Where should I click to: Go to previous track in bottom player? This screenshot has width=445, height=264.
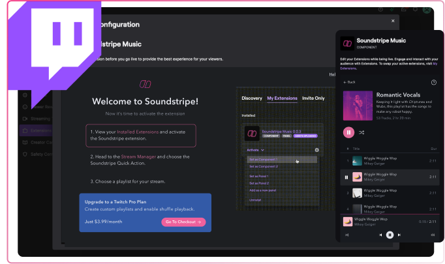pyautogui.click(x=381, y=235)
